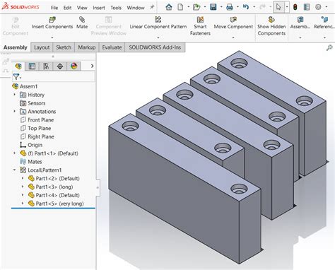Click Show Hidden Components

(271, 26)
